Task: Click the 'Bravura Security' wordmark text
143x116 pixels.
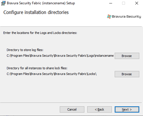Action: coord(126,17)
